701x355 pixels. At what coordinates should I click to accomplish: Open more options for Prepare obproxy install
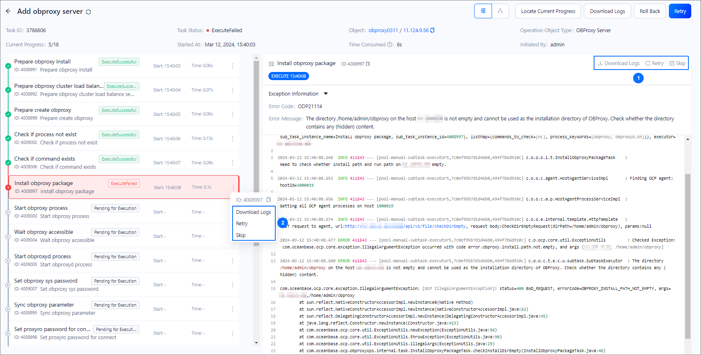pyautogui.click(x=233, y=66)
